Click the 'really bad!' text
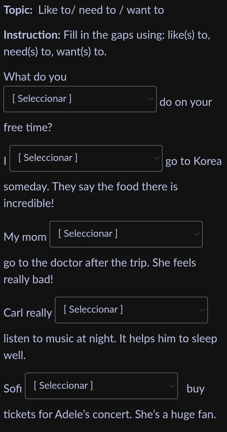This screenshot has width=227, height=432. pyautogui.click(x=28, y=280)
